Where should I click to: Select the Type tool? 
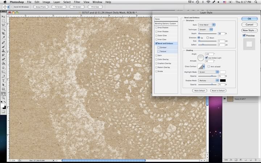coord(3,81)
